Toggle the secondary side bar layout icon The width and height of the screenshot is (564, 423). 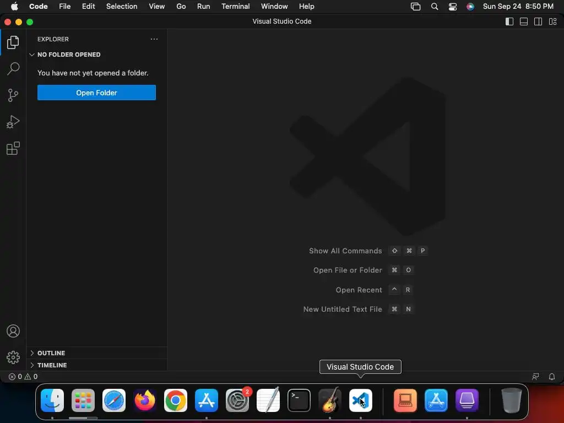tap(538, 21)
